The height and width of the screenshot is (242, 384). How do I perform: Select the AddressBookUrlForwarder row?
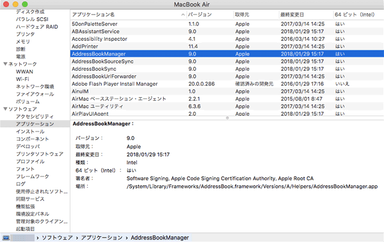click(x=227, y=76)
